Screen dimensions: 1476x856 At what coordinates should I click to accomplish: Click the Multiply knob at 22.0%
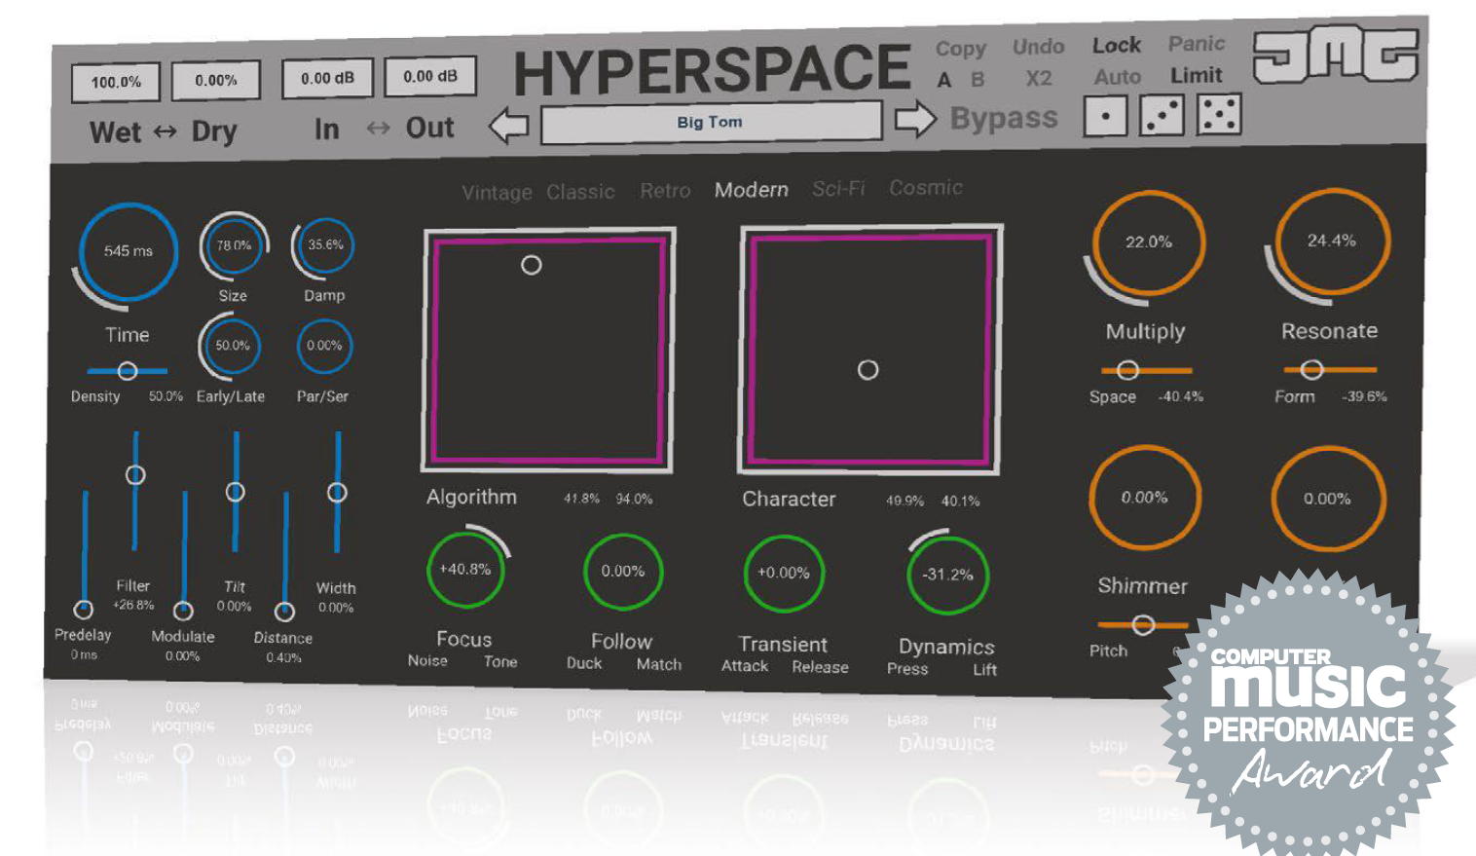(x=1148, y=242)
